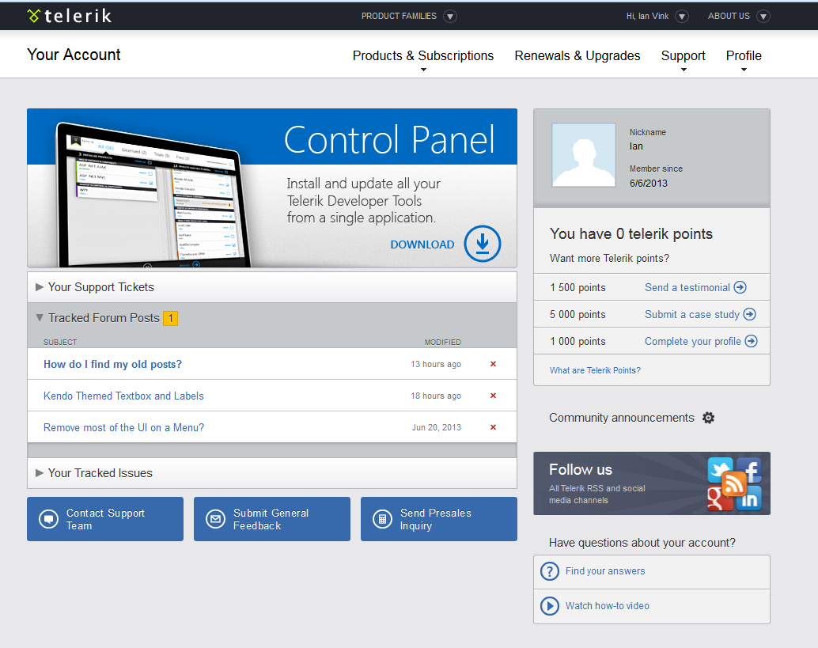Open the Support menu
Viewport: 818px width, 648px height.
coord(683,56)
